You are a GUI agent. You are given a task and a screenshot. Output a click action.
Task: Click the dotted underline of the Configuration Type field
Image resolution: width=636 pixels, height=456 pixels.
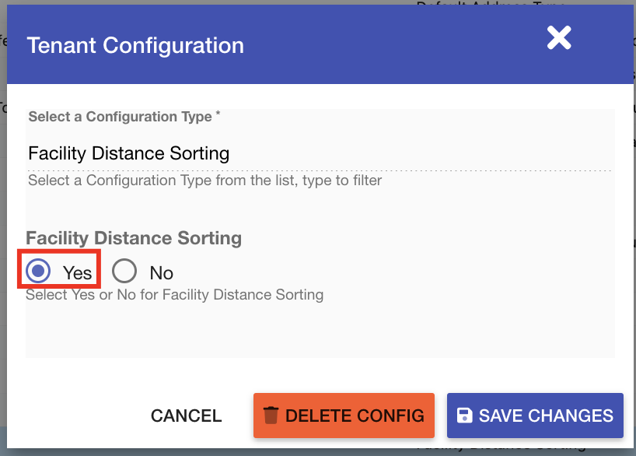coord(320,170)
